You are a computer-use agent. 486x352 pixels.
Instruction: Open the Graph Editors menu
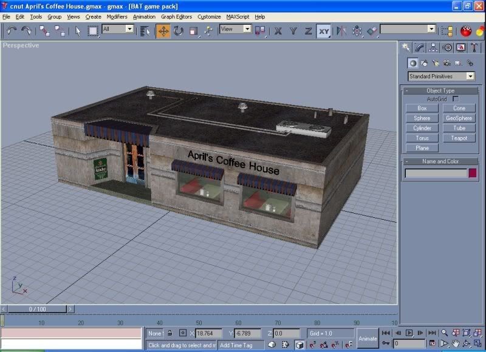176,17
